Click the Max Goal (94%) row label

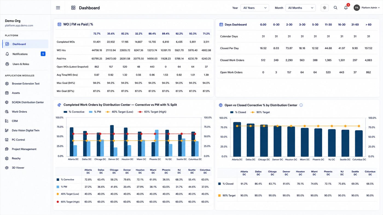coord(66,83)
